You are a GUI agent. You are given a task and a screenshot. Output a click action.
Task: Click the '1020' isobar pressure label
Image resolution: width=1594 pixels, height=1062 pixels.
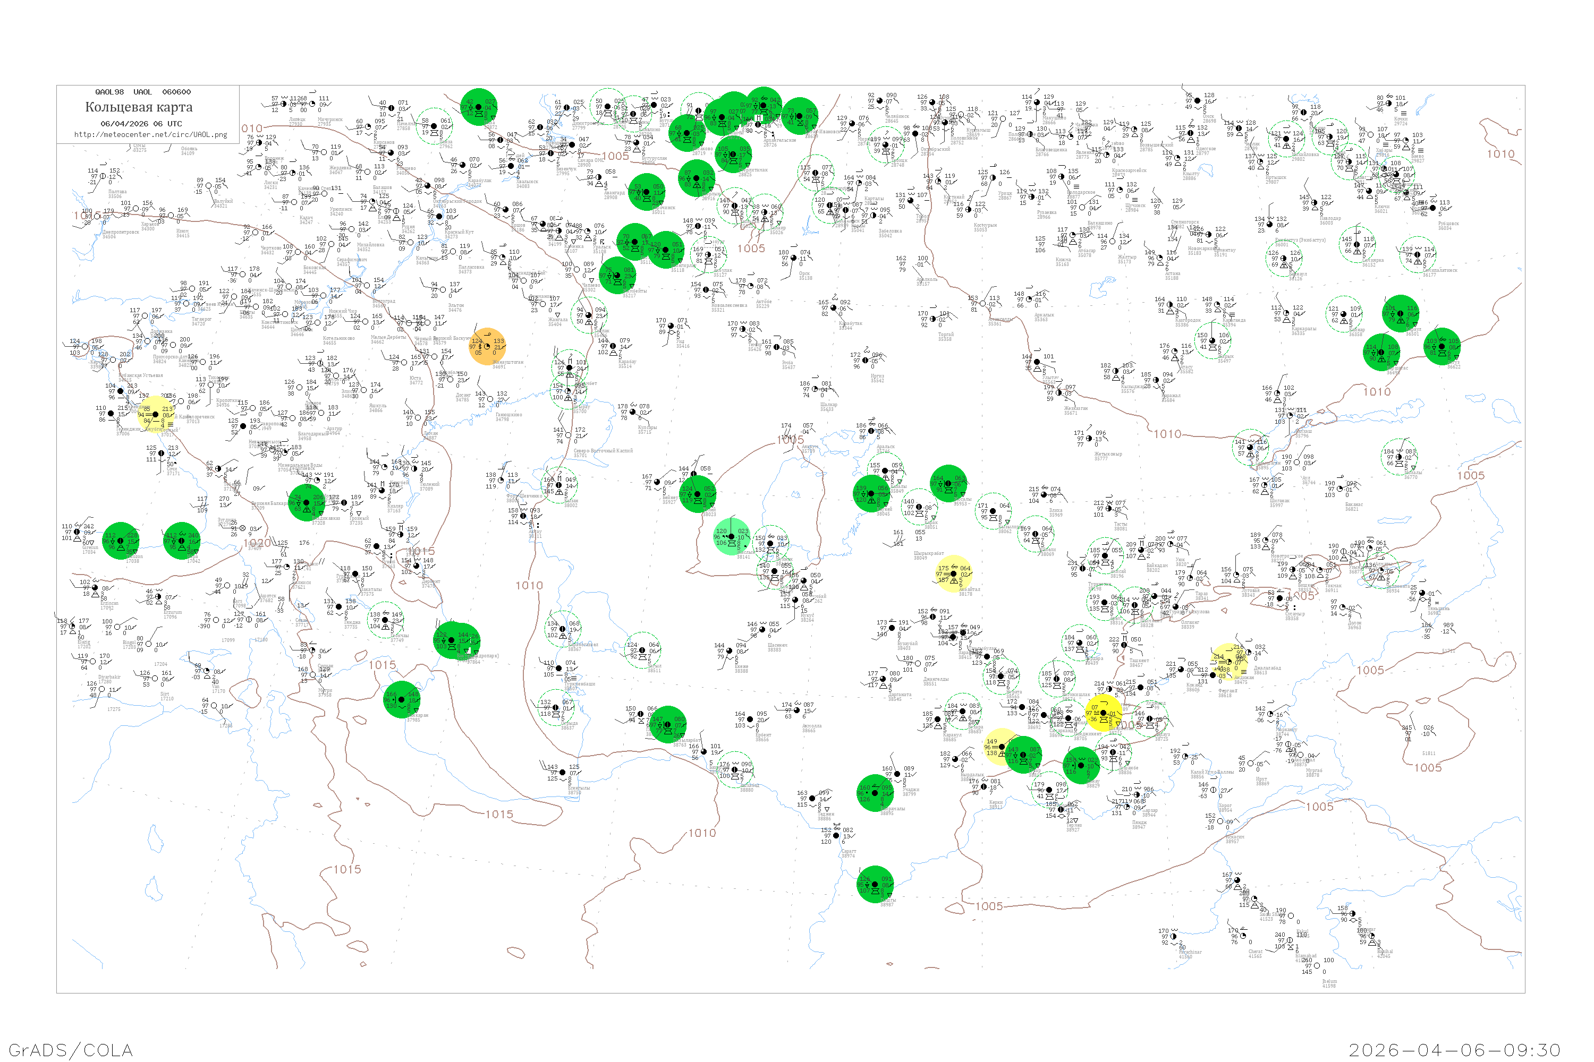(x=257, y=543)
